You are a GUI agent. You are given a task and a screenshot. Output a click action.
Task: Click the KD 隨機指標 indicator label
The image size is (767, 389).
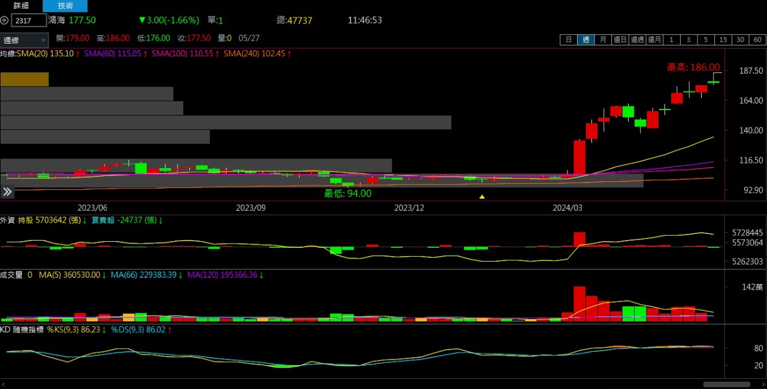[22, 329]
